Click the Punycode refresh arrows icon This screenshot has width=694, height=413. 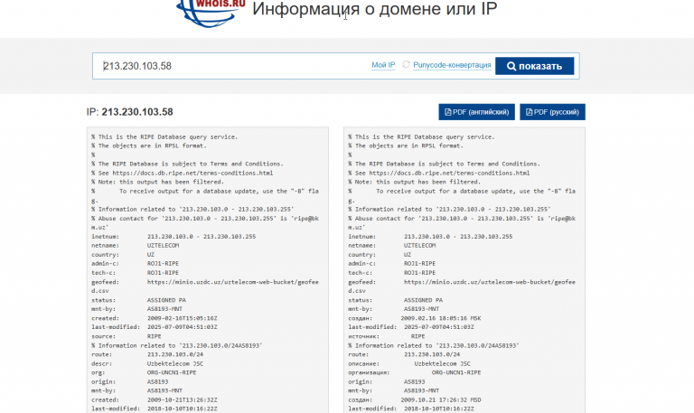(x=406, y=65)
